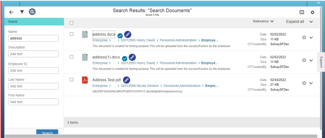Screen dimensions: 325x138
Task: Click the round search magnifier icon
Action: click(x=32, y=12)
